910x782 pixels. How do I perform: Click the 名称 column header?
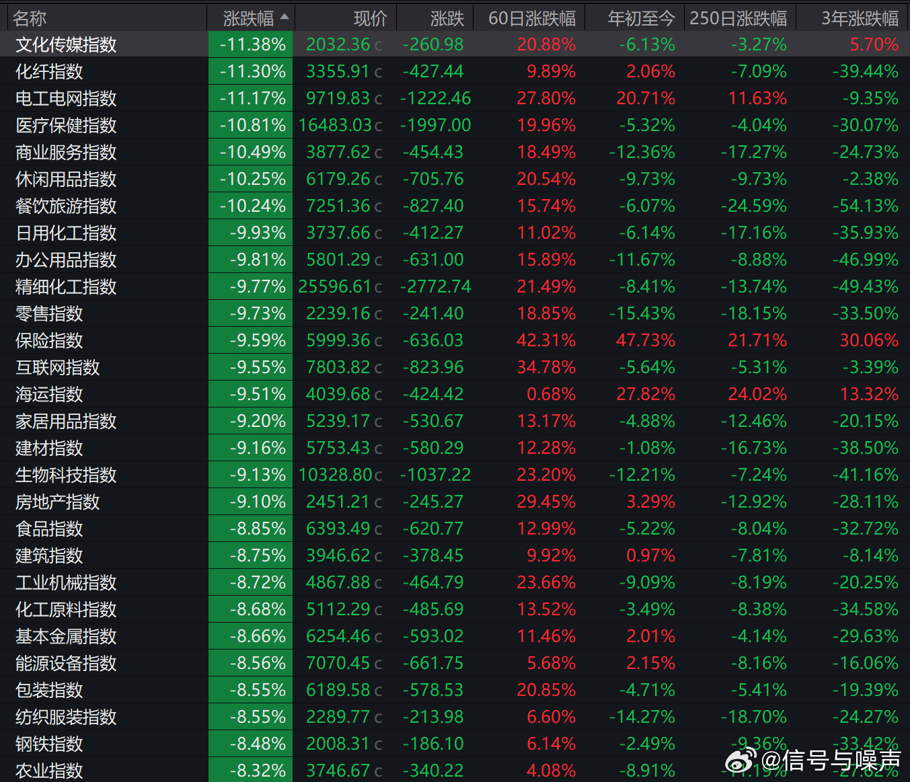[x=30, y=18]
